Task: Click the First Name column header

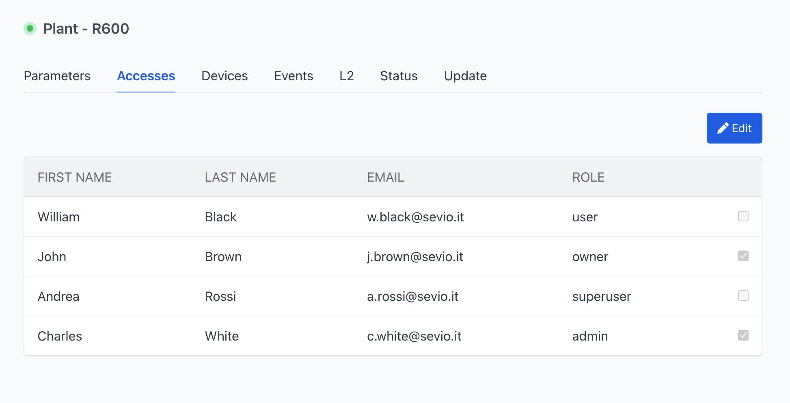Action: [x=75, y=177]
